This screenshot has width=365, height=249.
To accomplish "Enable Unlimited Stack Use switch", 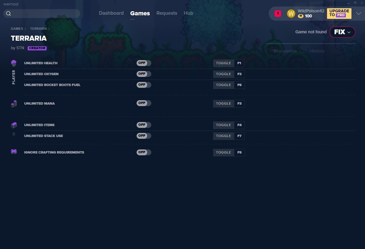I will [144, 136].
